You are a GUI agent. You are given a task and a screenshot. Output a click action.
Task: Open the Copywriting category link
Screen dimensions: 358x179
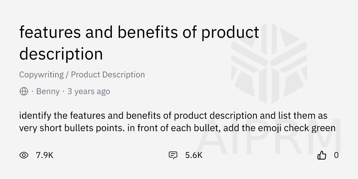41,75
